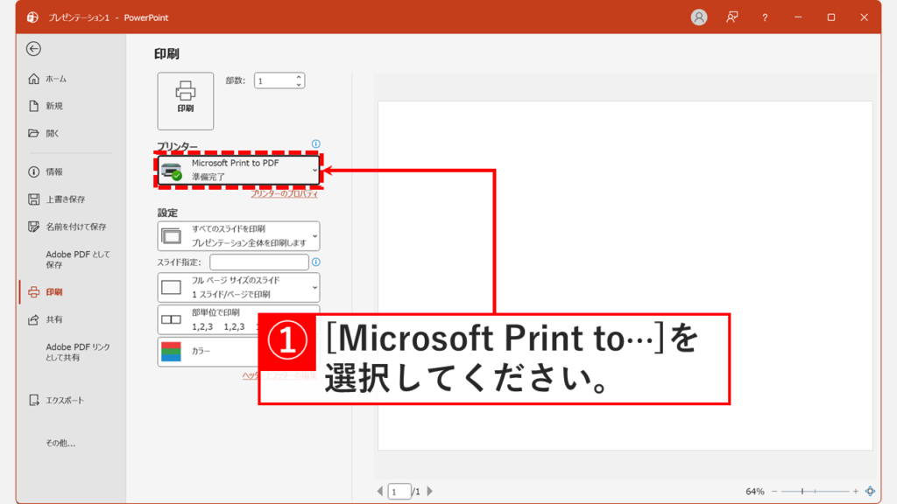Click the back arrow to leave Backstage view
The height and width of the screenshot is (504, 897).
pyautogui.click(x=33, y=50)
